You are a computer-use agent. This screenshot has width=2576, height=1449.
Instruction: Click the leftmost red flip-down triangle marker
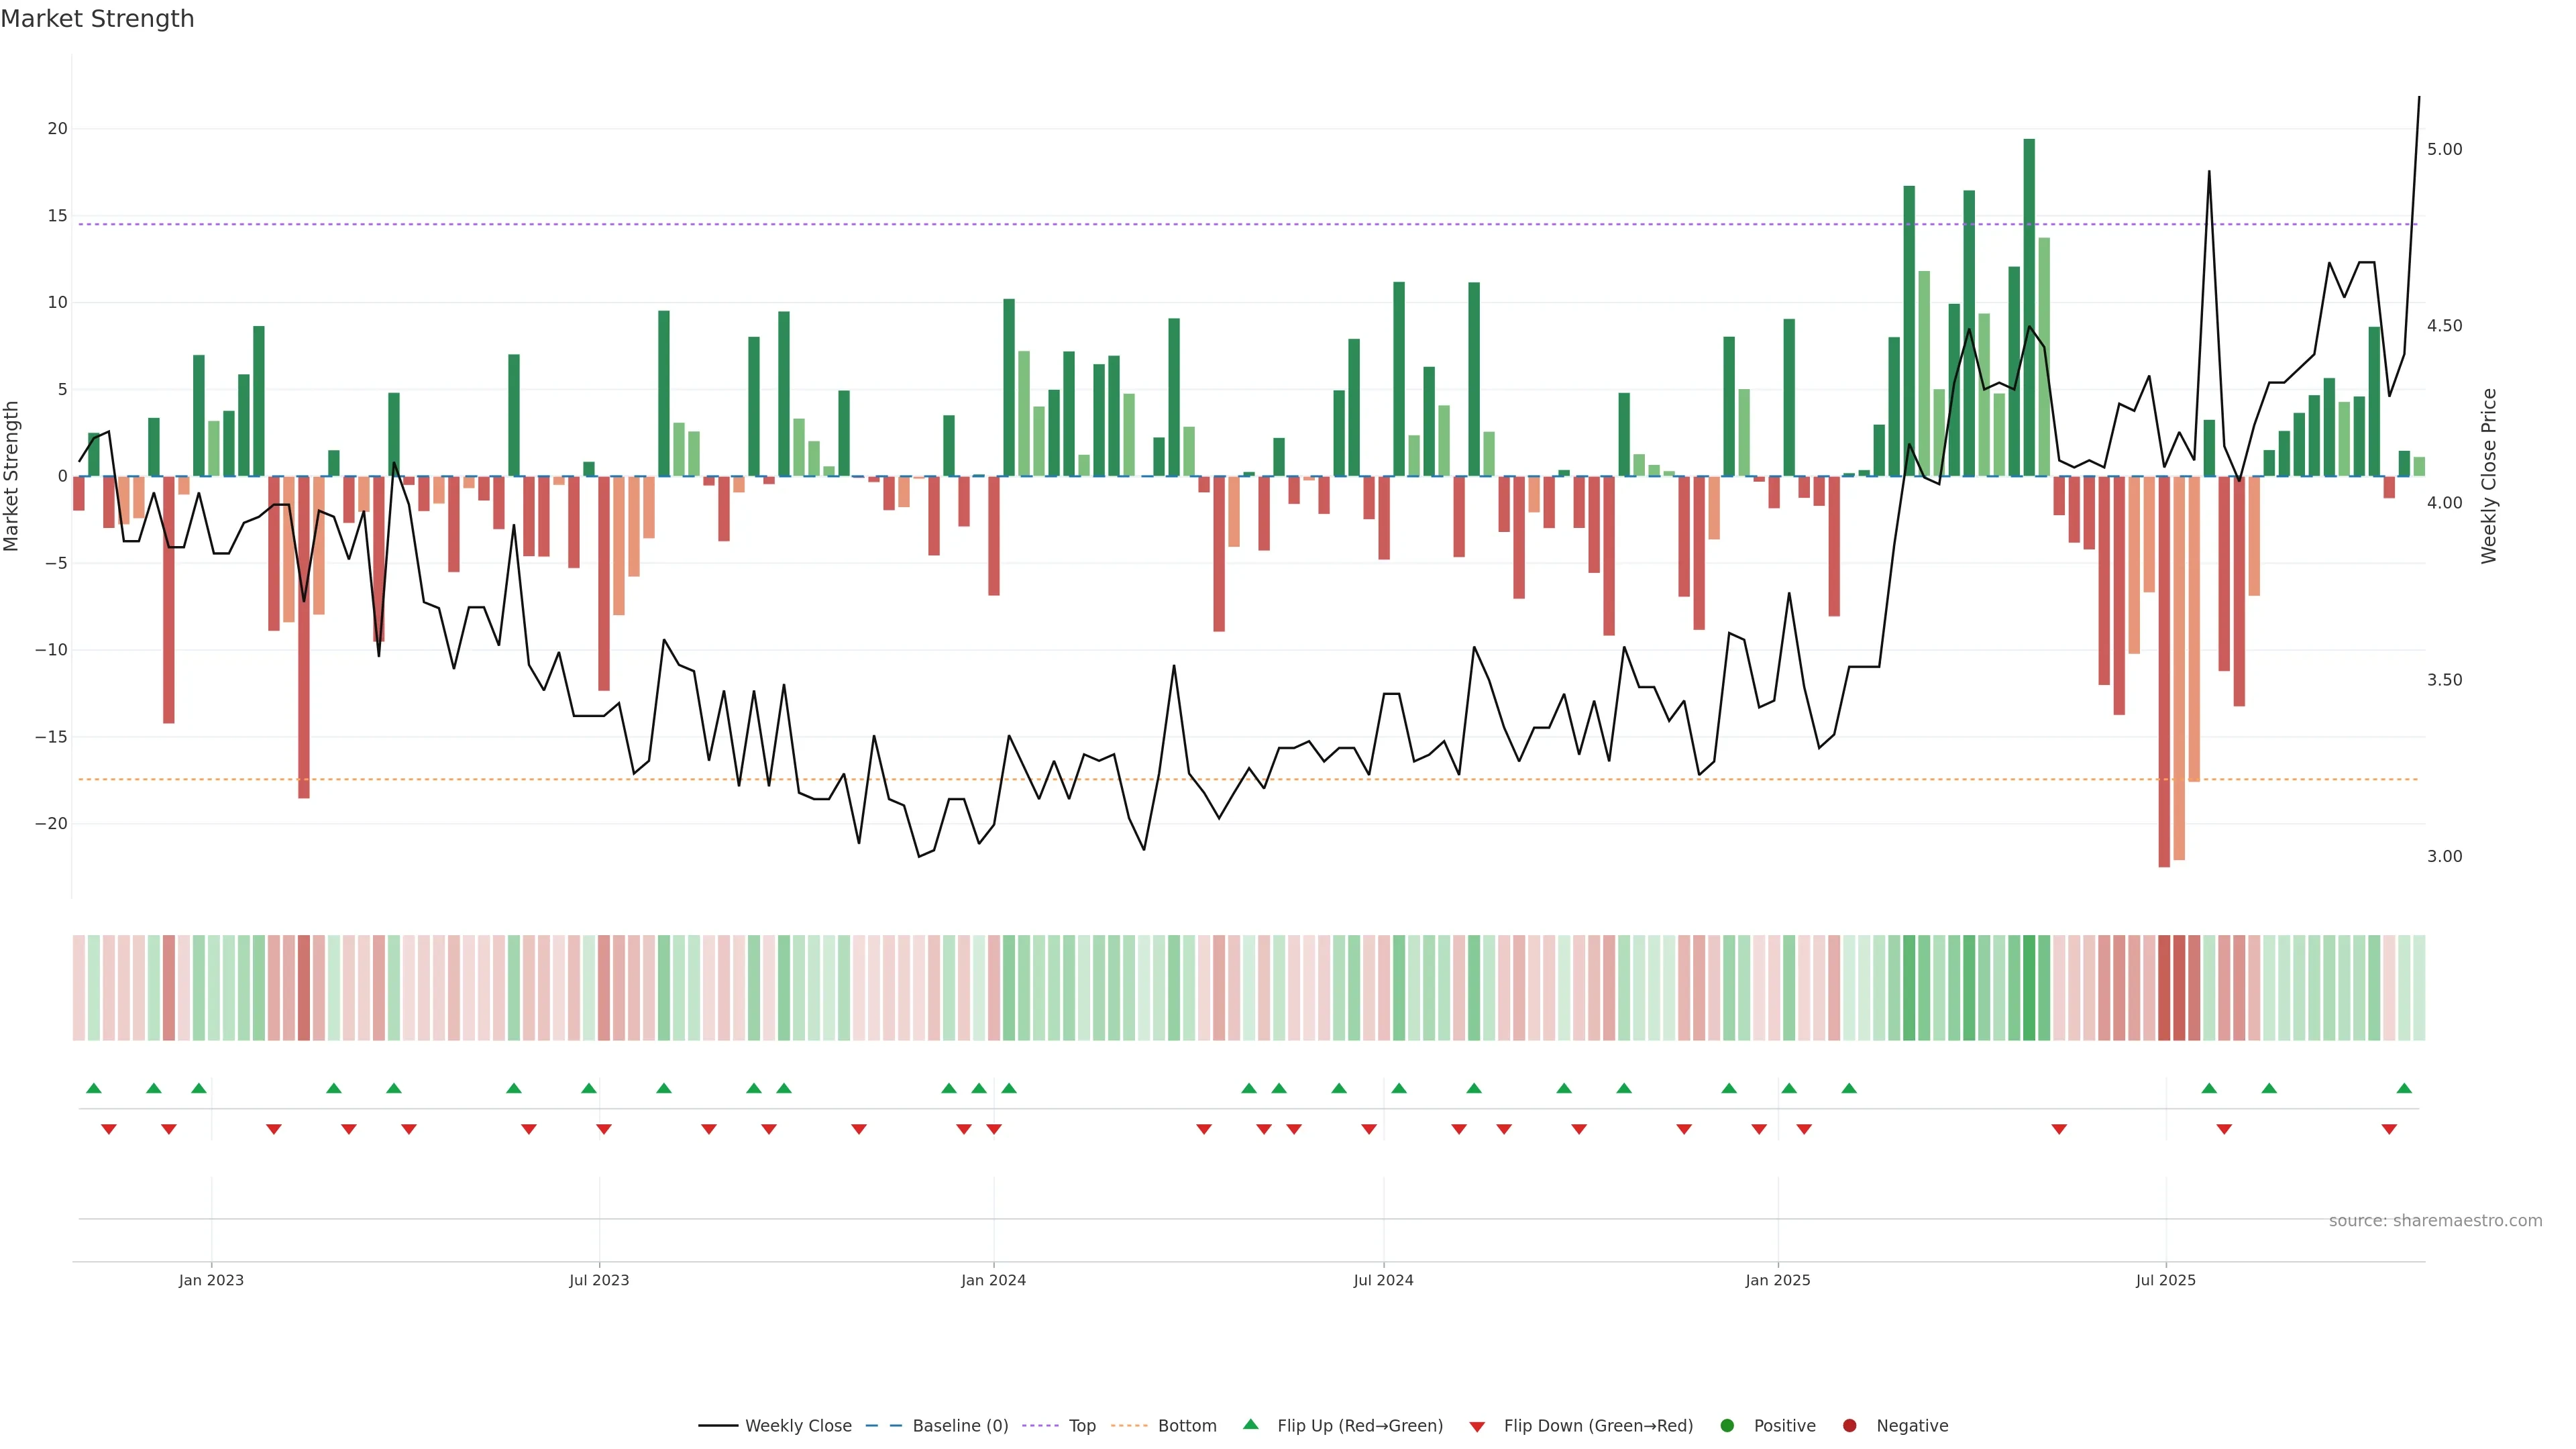pos(109,1129)
